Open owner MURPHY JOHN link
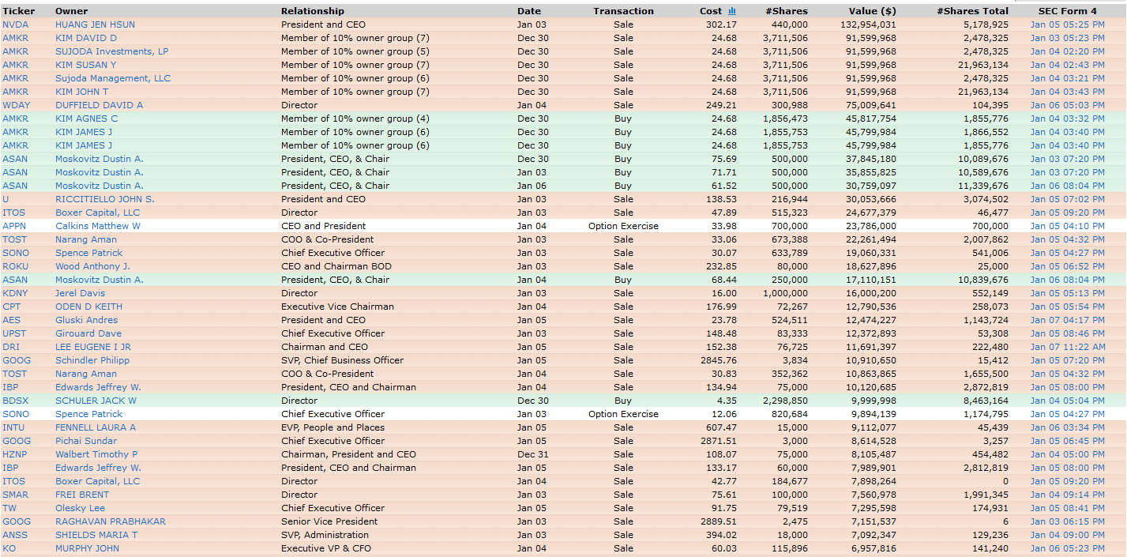 86,548
